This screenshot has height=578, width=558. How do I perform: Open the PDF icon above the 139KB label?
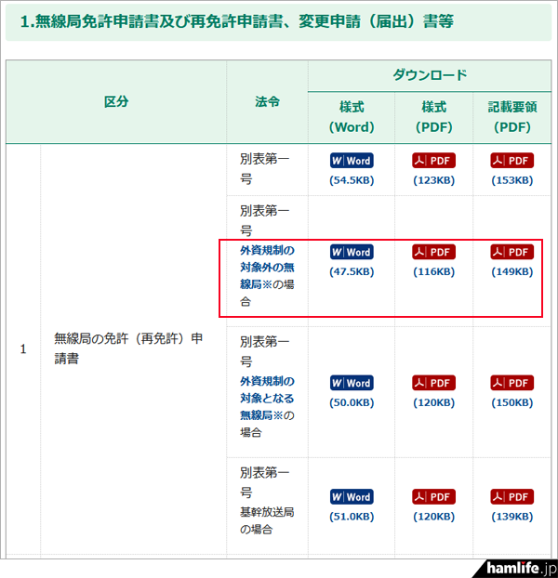(511, 496)
